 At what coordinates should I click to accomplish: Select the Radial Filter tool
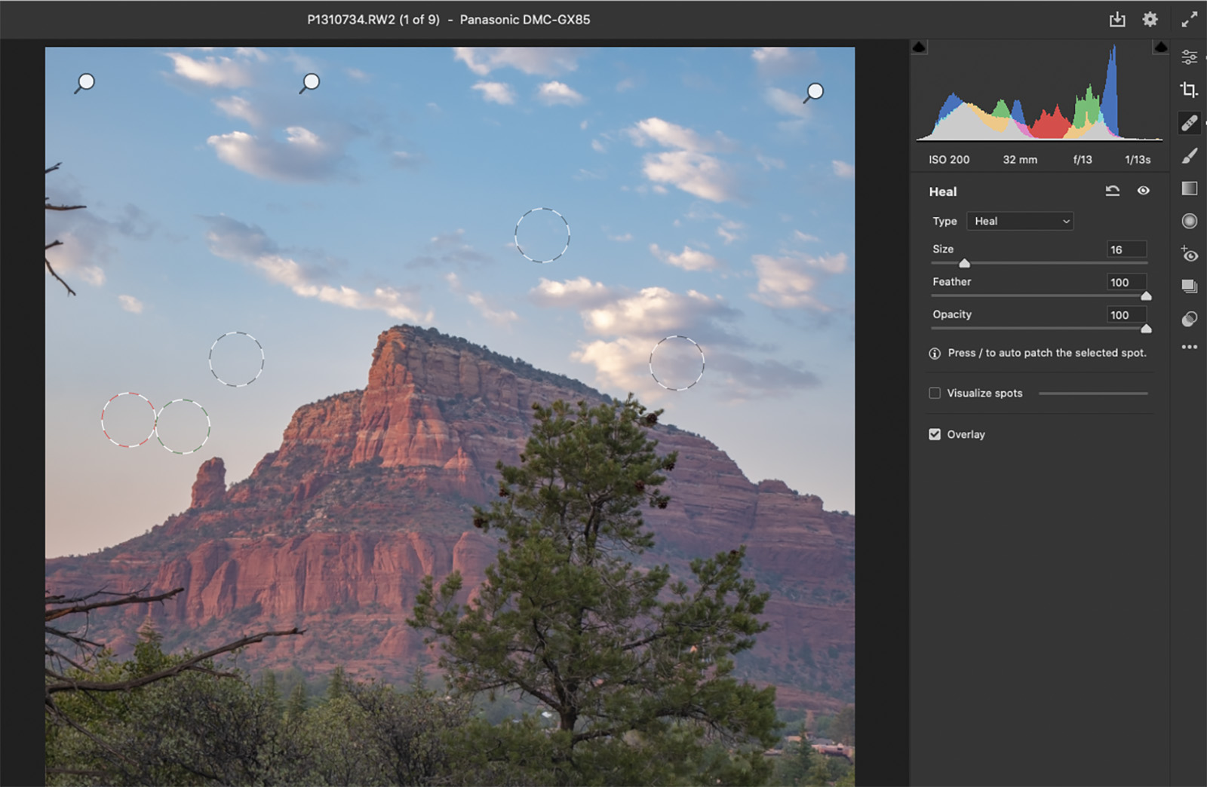(x=1189, y=221)
